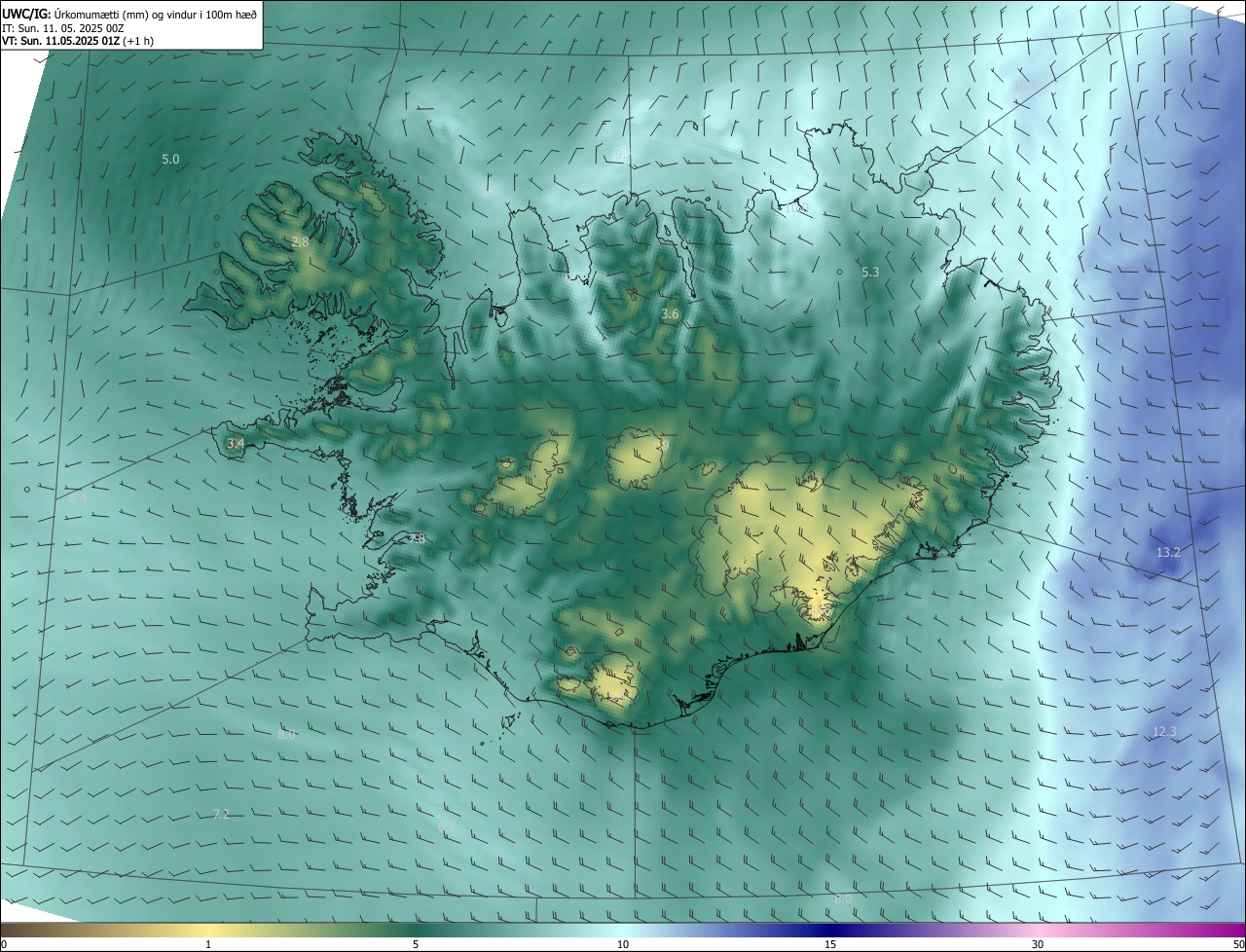Click the '0' label at the scale start
Screen dimensions: 1246x952
click(x=4, y=944)
